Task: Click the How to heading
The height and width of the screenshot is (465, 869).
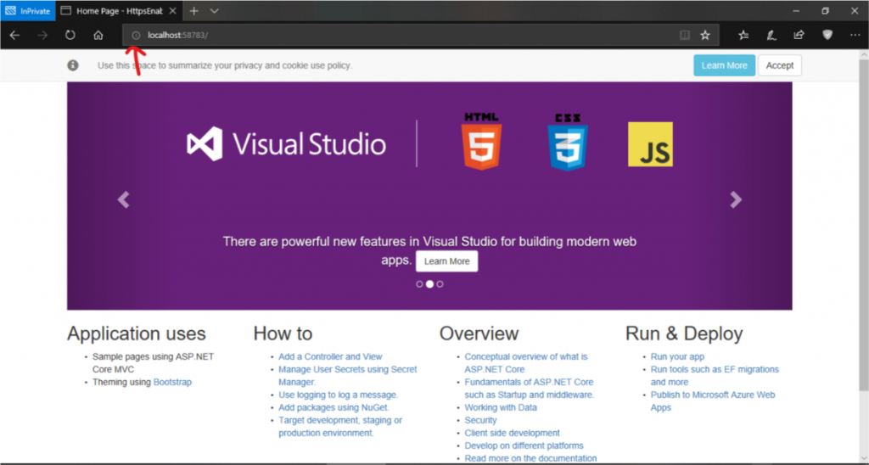Action: 283,333
